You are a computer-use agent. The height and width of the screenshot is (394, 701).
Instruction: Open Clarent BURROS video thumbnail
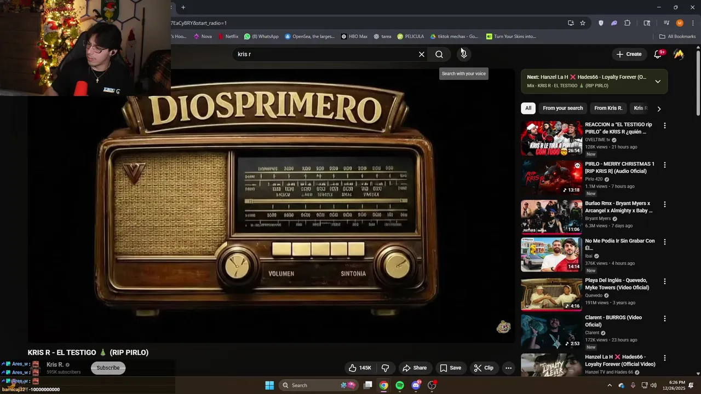tap(551, 332)
